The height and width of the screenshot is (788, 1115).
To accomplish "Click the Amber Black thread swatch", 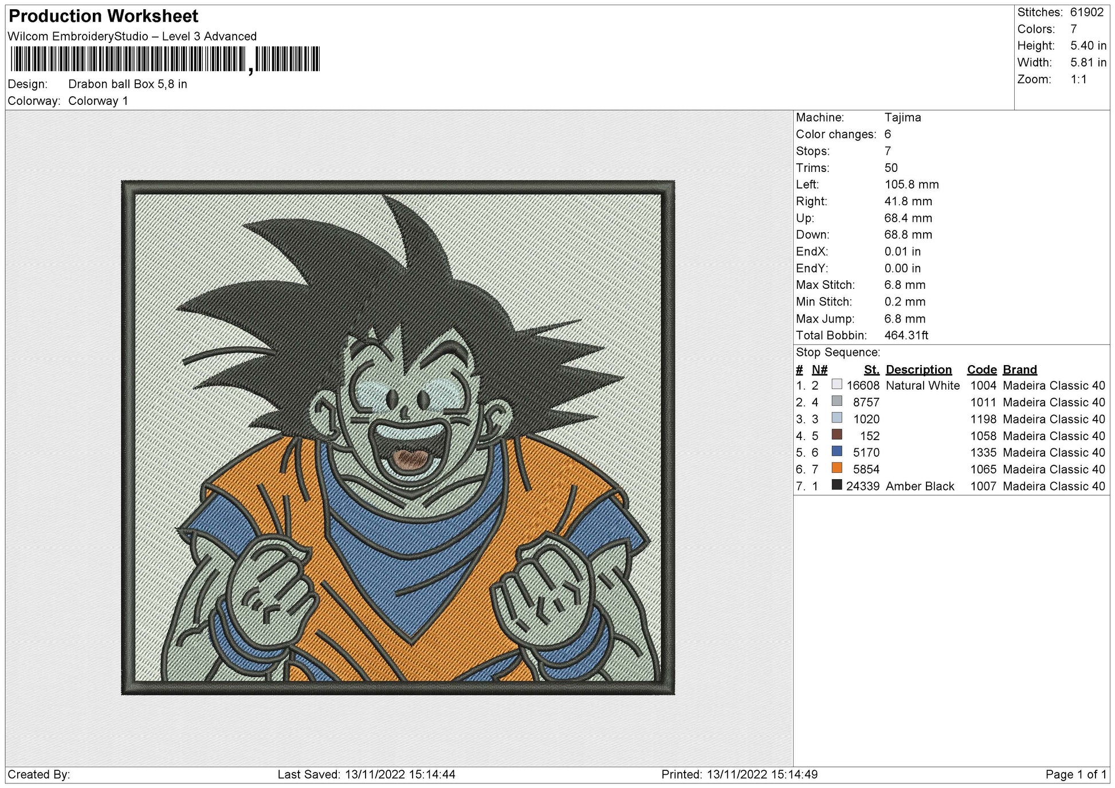I will tap(837, 485).
